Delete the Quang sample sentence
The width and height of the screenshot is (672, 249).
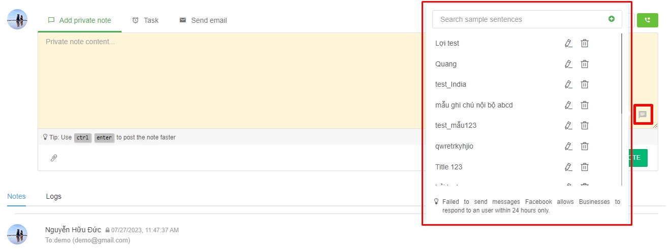pos(585,64)
